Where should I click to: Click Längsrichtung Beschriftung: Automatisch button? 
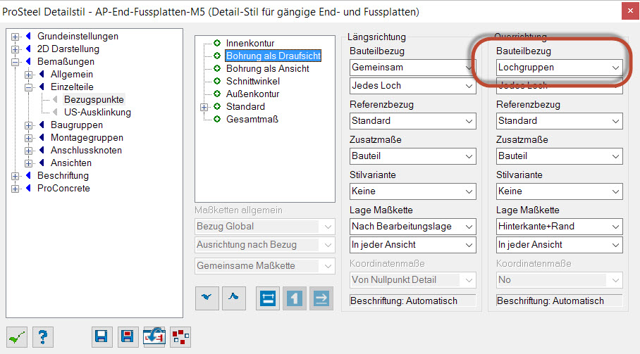(x=412, y=301)
